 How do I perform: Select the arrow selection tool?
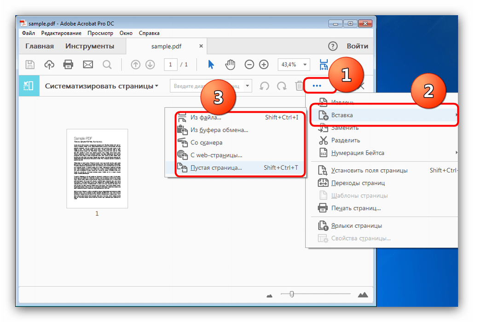211,64
